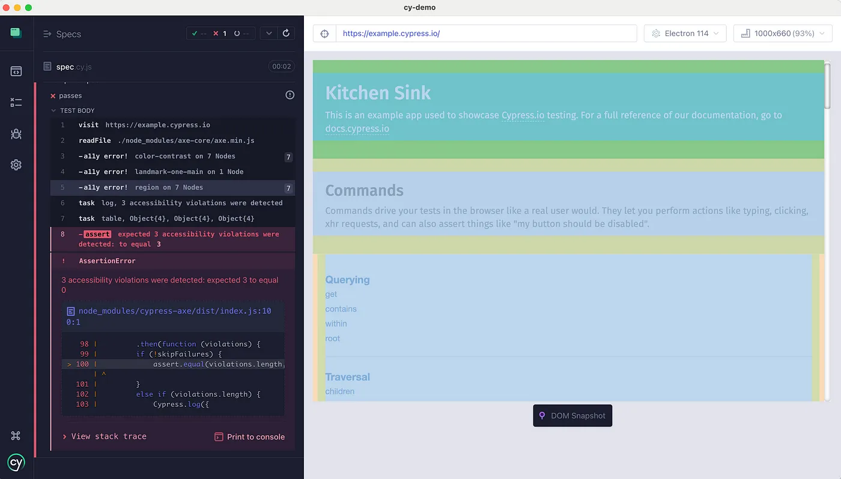Select the spec.cy.js test header

73,67
